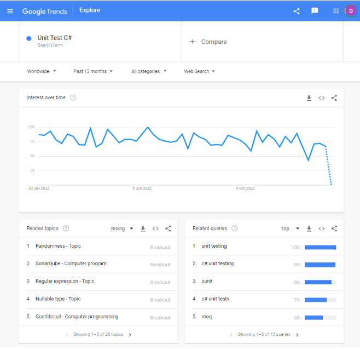360x349 pixels.
Task: Open the Rising dropdown in Related topics
Action: pos(122,228)
